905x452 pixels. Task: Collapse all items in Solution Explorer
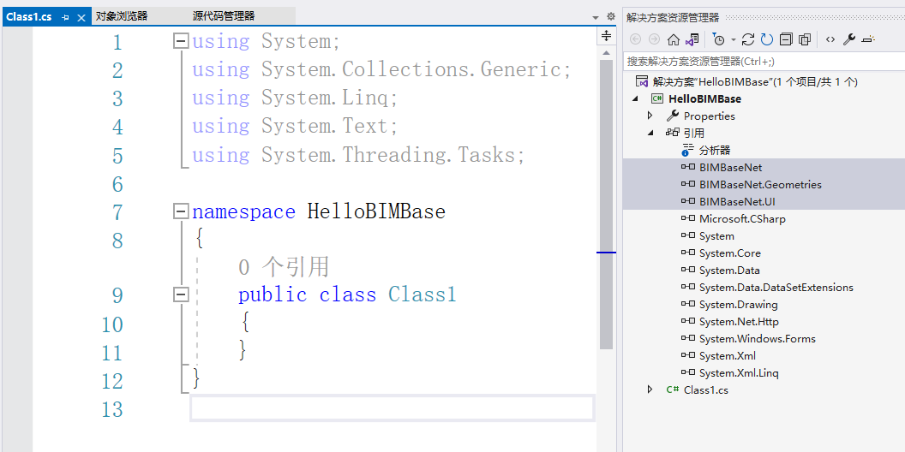[x=786, y=39]
